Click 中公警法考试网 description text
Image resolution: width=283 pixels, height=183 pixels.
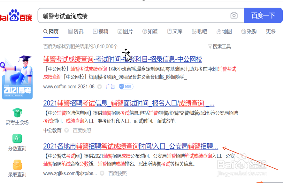139,160
